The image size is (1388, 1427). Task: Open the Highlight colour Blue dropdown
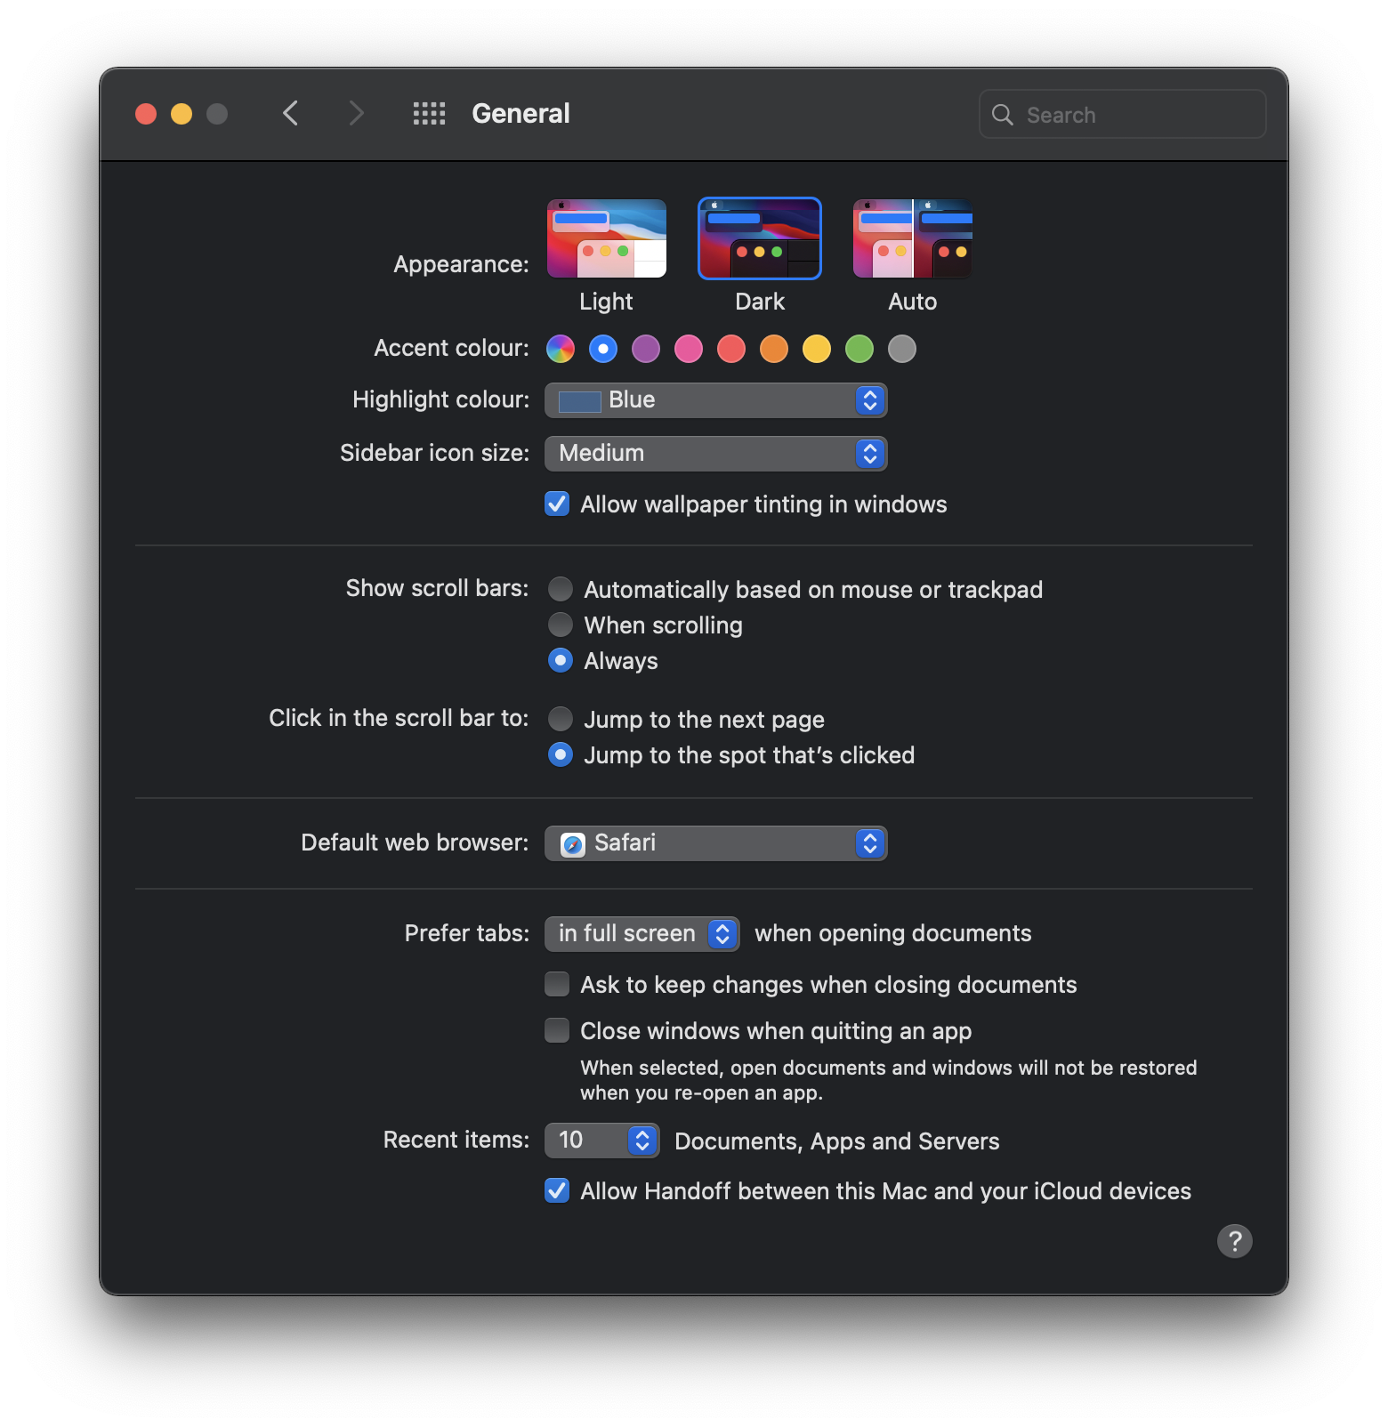point(716,400)
